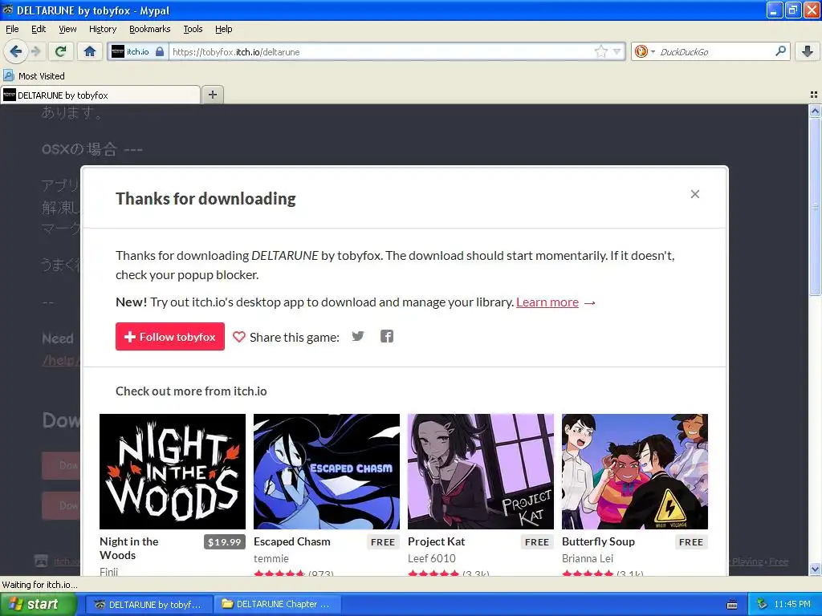The width and height of the screenshot is (822, 616).
Task: Click the $19.99 price tag
Action: [225, 542]
